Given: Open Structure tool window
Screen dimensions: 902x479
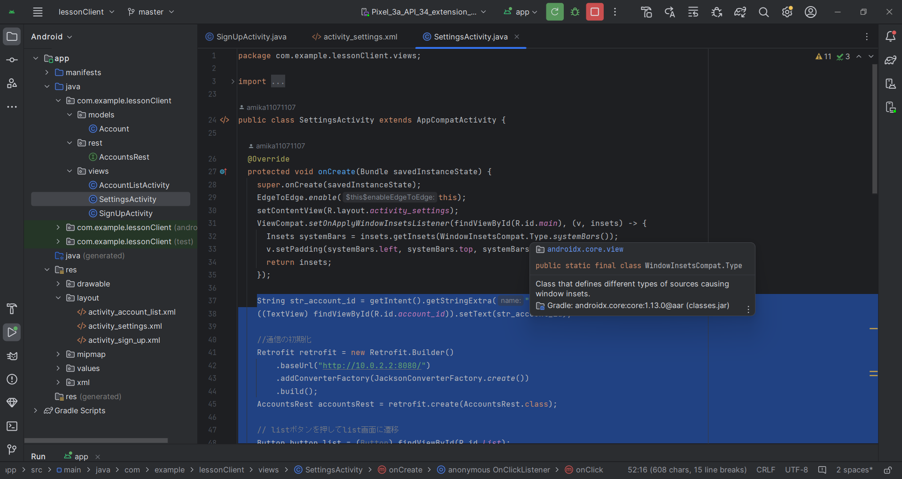Looking at the screenshot, I should [12, 84].
